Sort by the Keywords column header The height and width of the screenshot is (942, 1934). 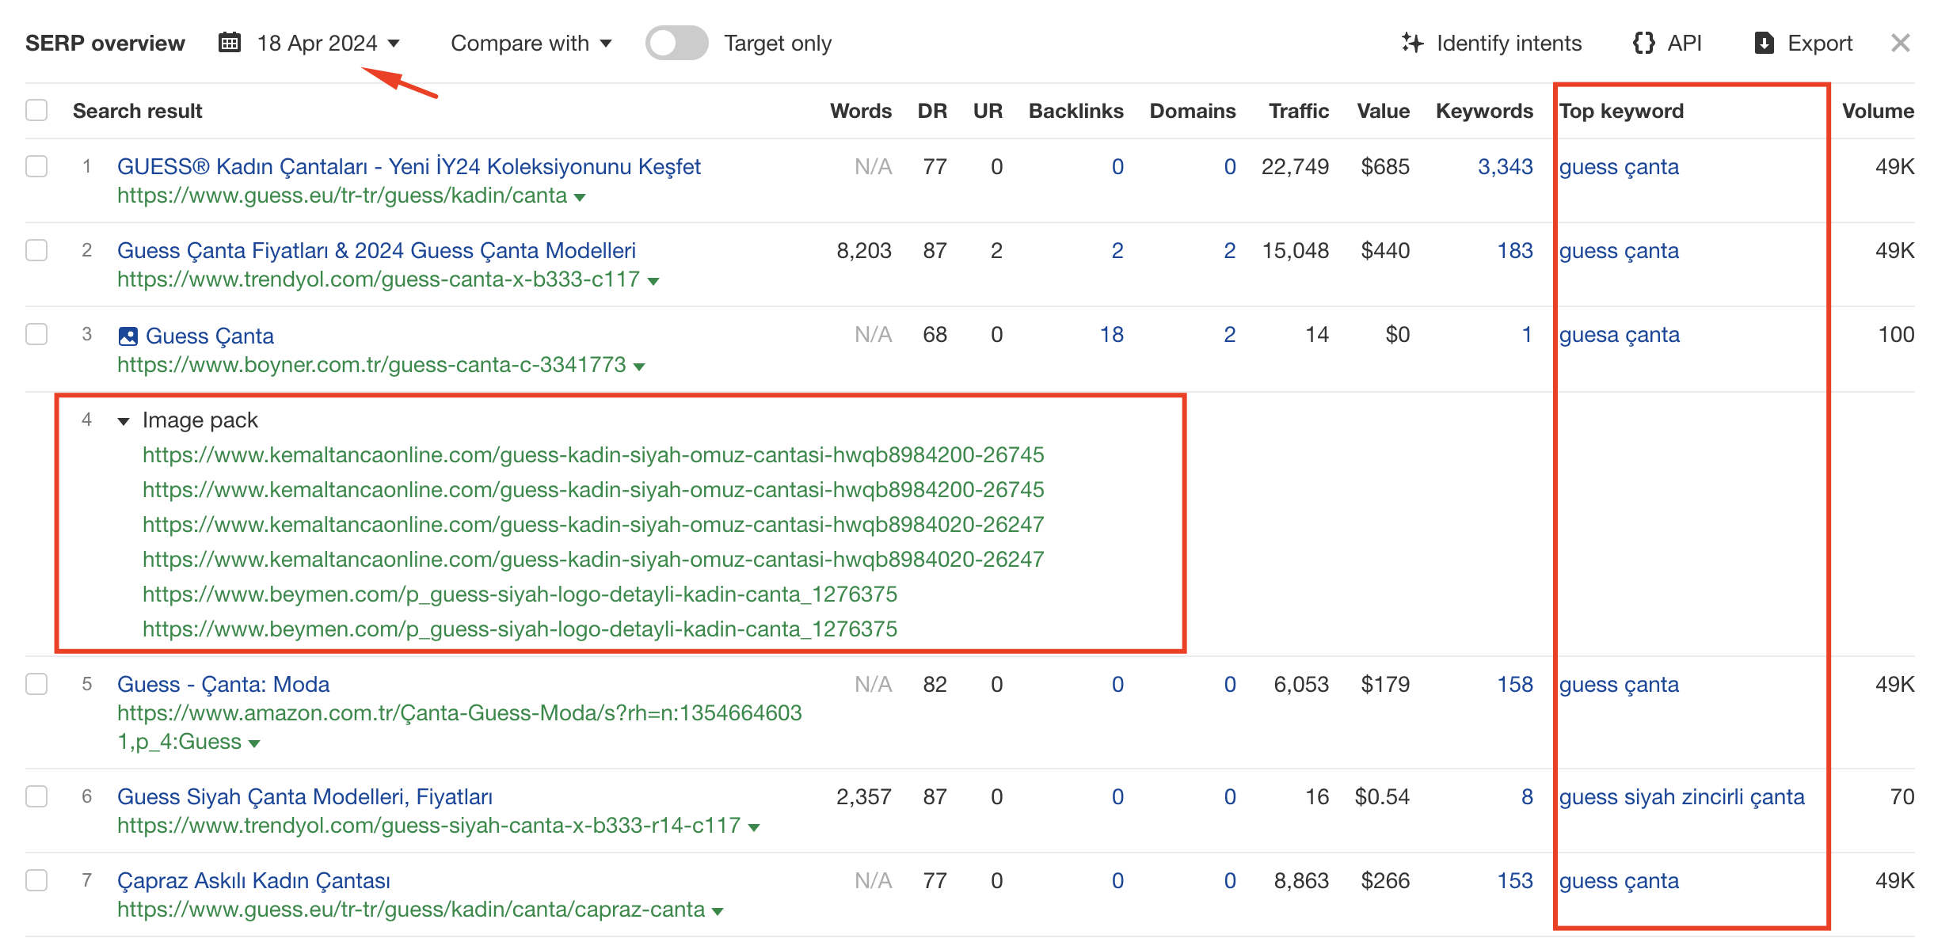pyautogui.click(x=1483, y=111)
